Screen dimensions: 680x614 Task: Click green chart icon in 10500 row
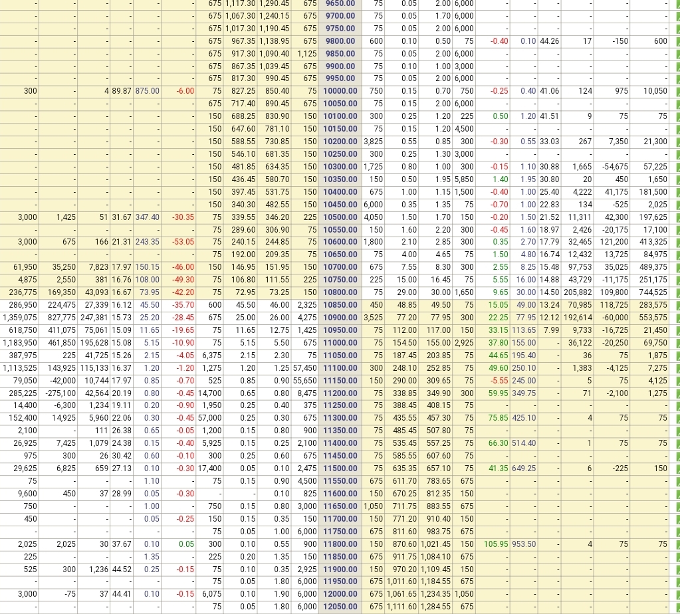[x=677, y=217]
